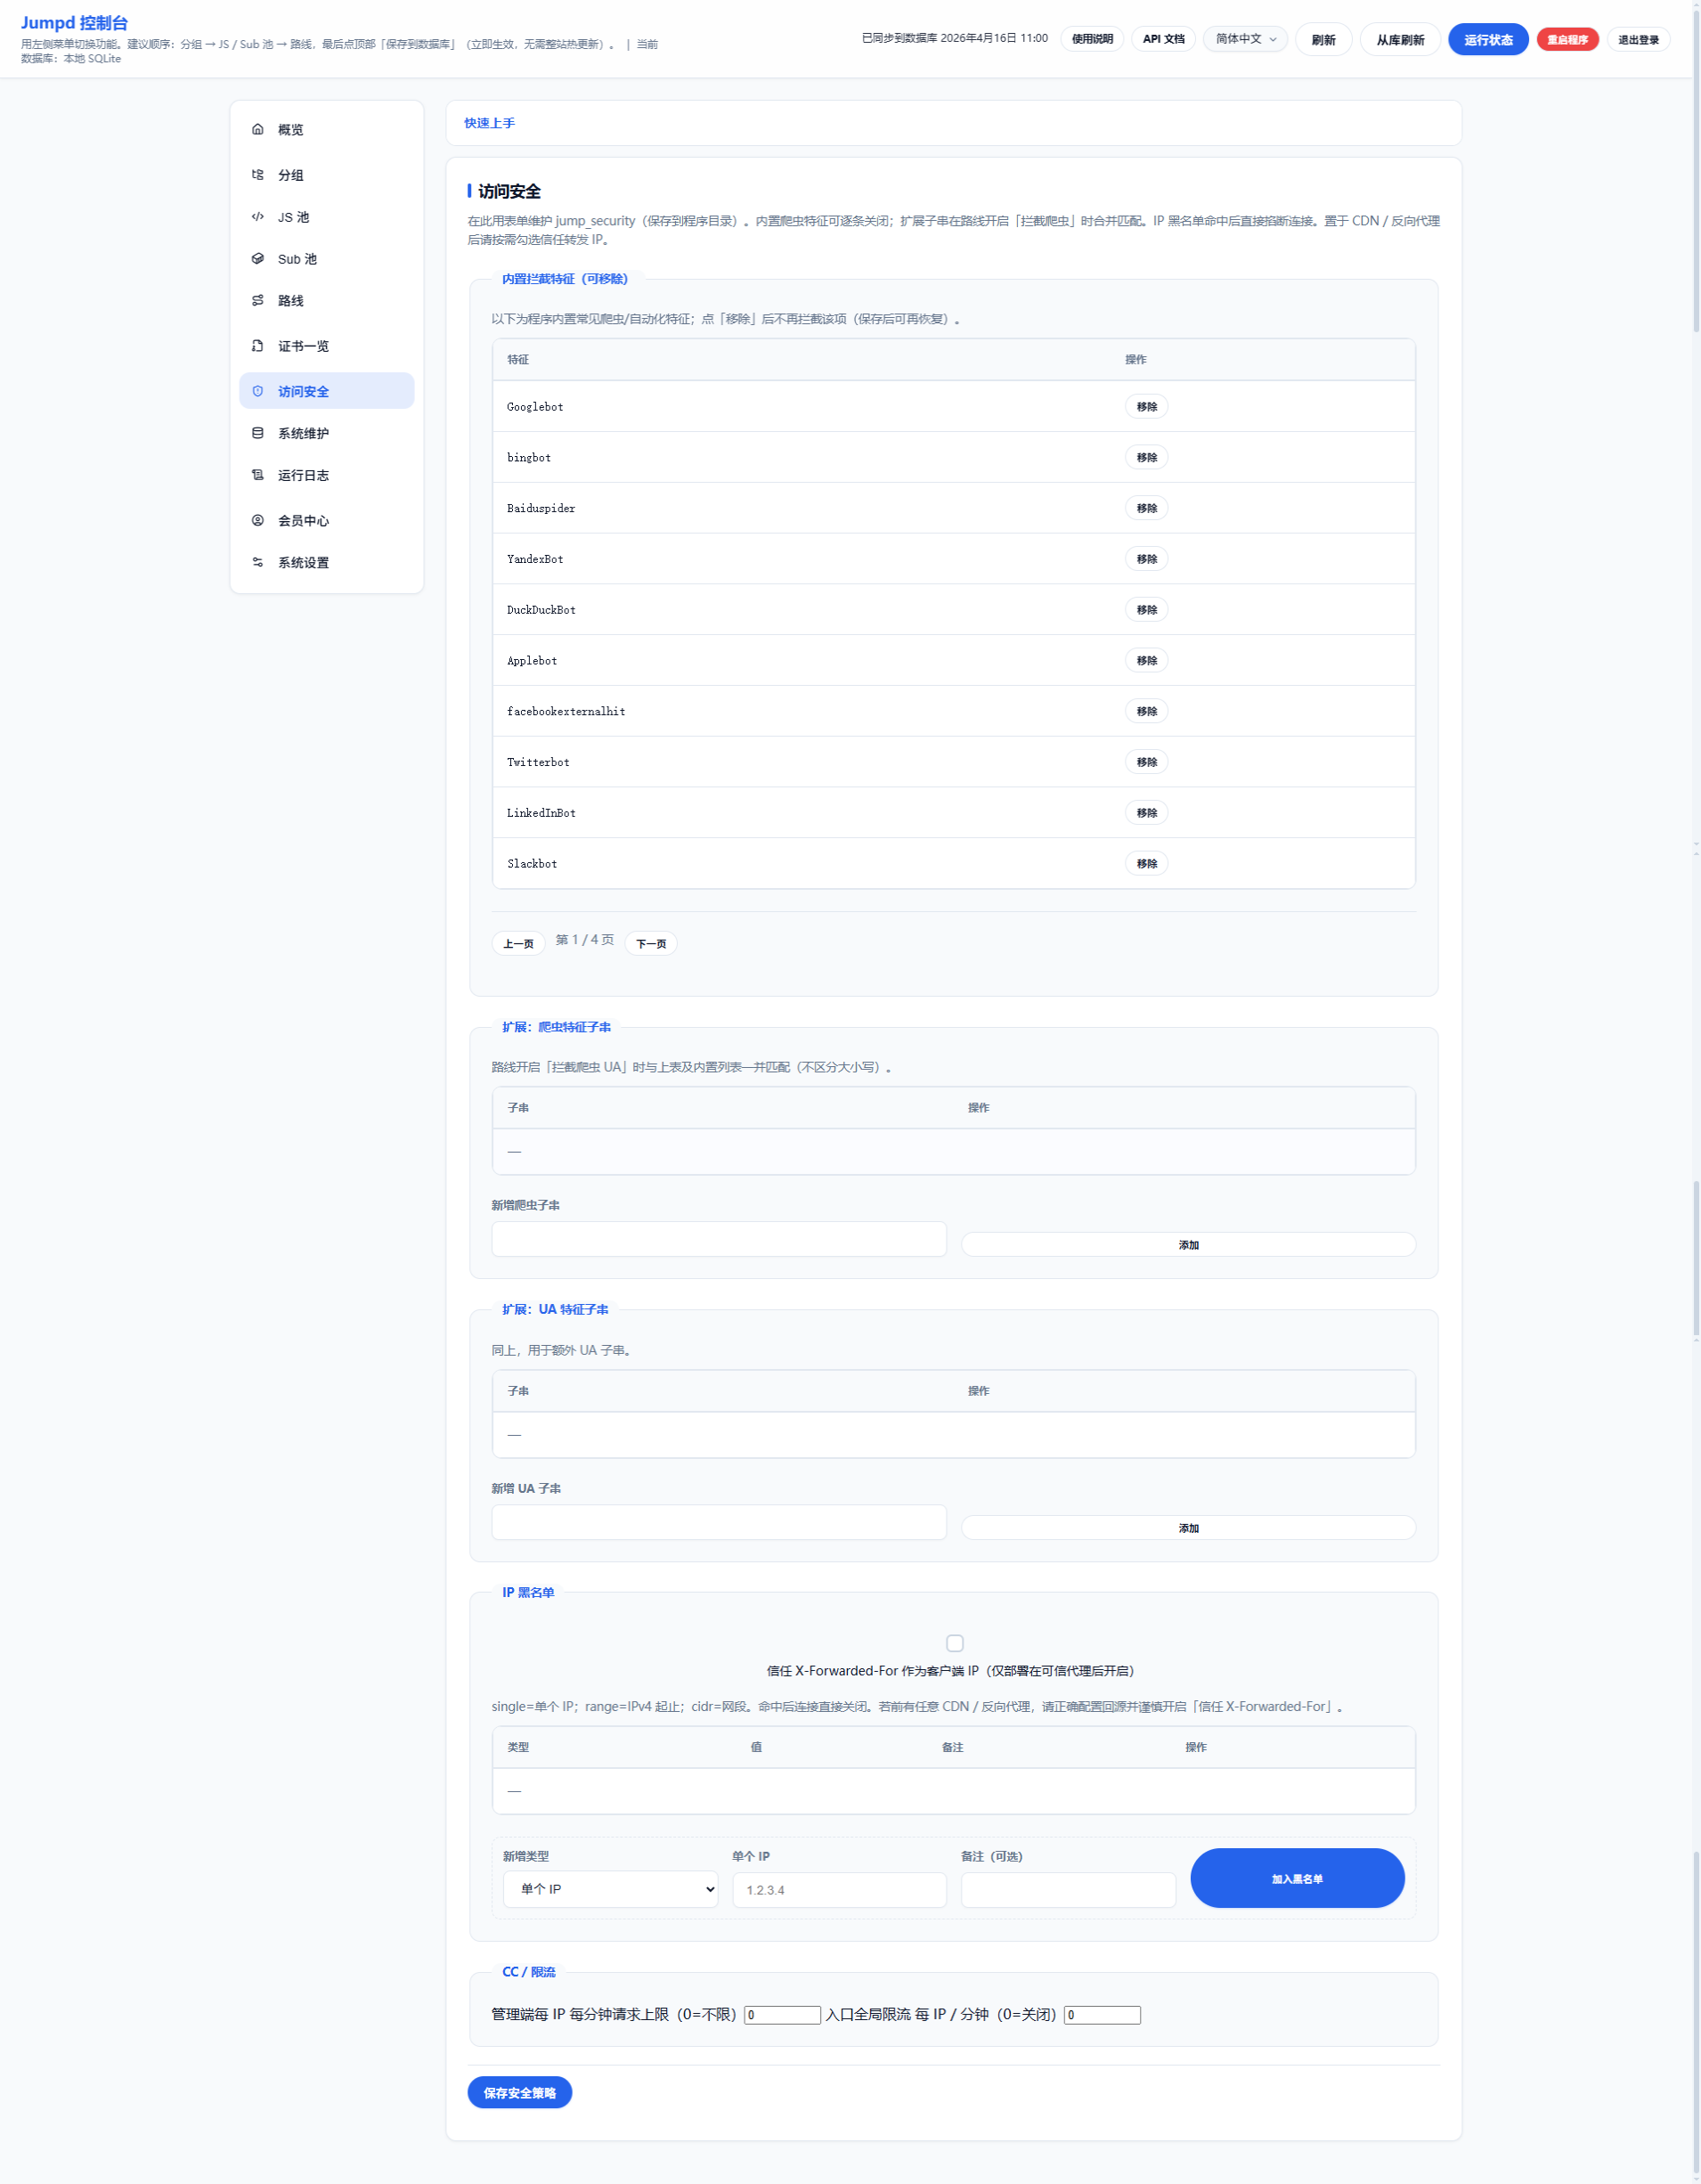This screenshot has height=2184, width=1701.
Task: Enable the trust X-Forwarded-For checkbox
Action: click(x=955, y=1643)
